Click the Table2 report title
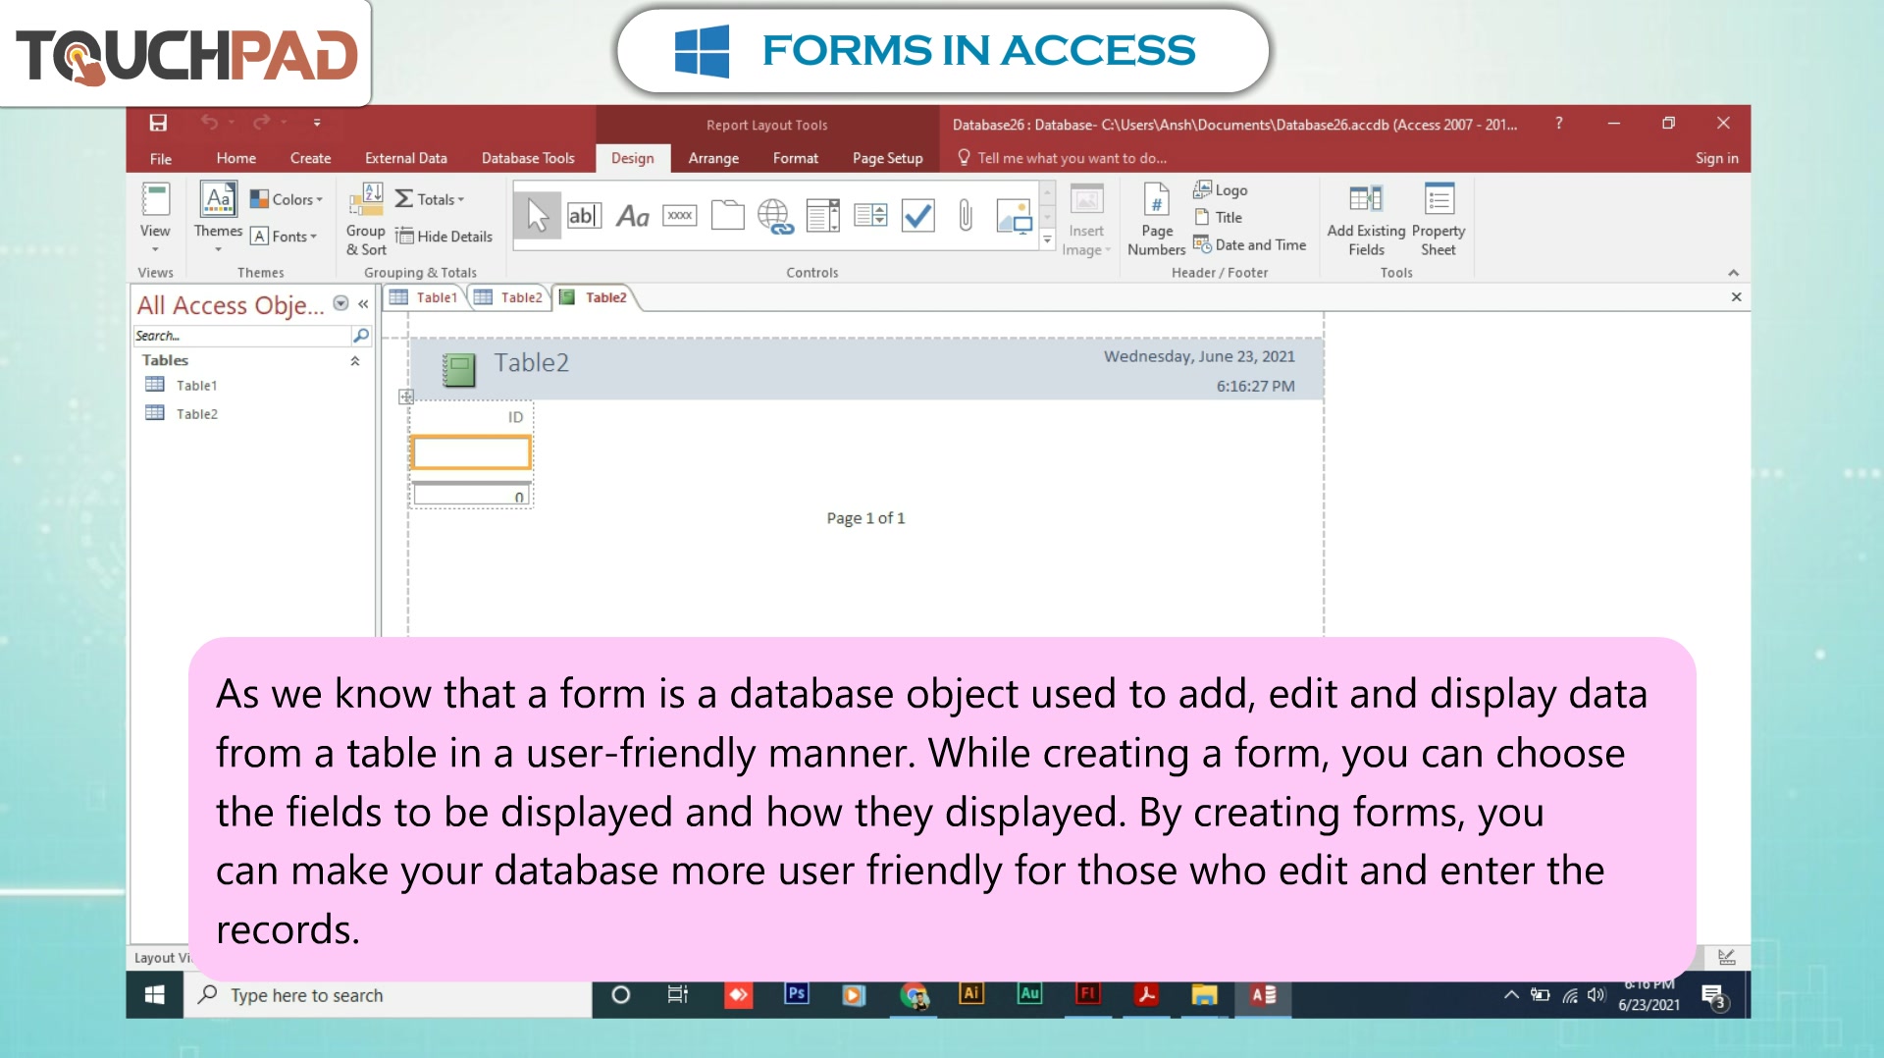 pos(531,363)
